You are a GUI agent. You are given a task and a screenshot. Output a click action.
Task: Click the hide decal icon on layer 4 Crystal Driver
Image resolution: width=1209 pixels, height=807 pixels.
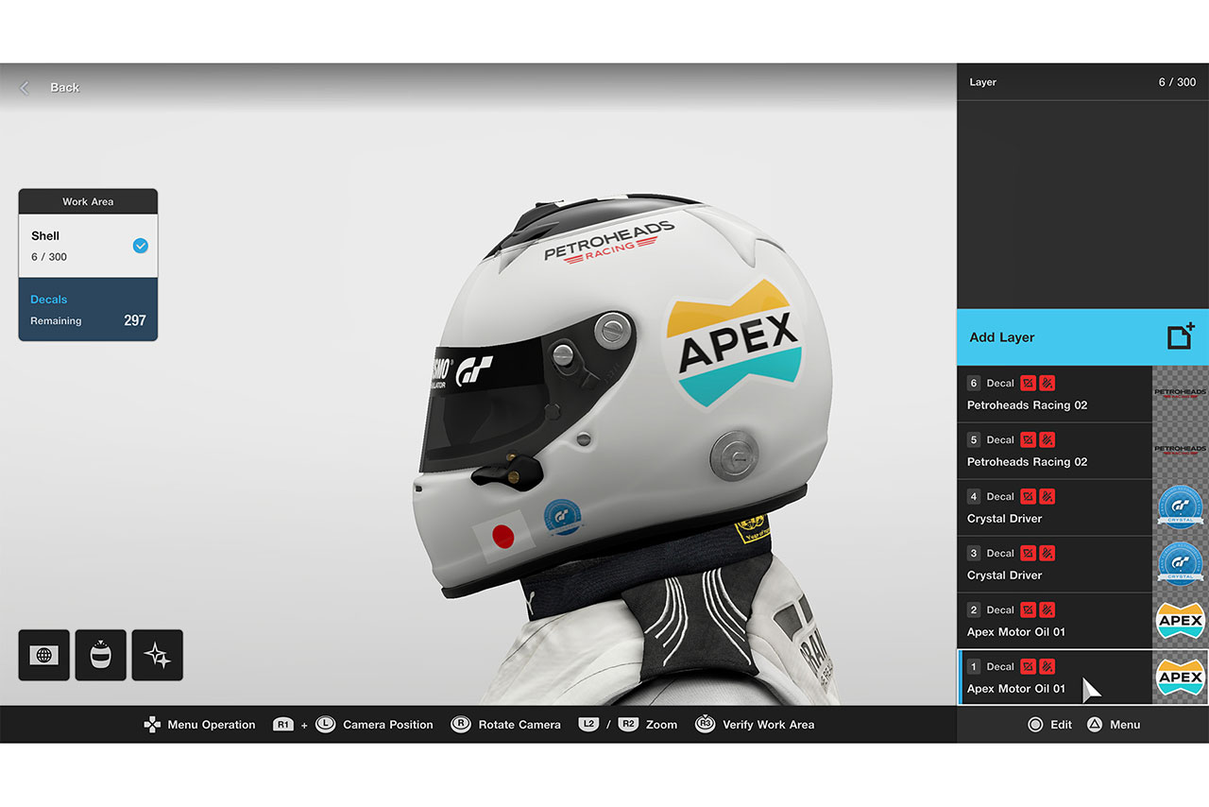pos(1028,496)
